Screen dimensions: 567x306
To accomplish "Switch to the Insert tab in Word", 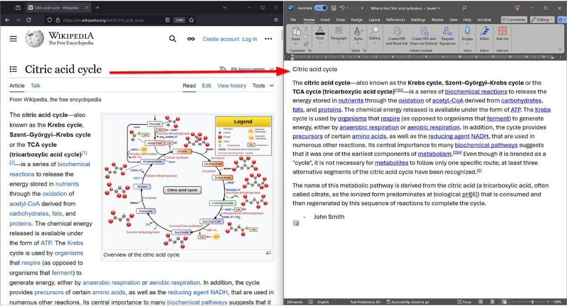I will pos(325,20).
